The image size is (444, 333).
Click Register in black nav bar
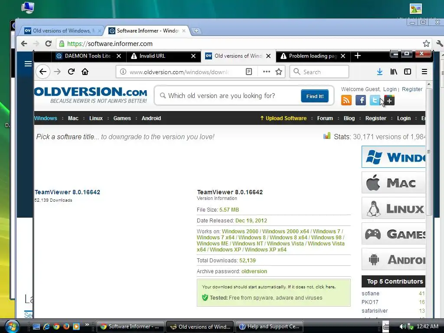(376, 118)
